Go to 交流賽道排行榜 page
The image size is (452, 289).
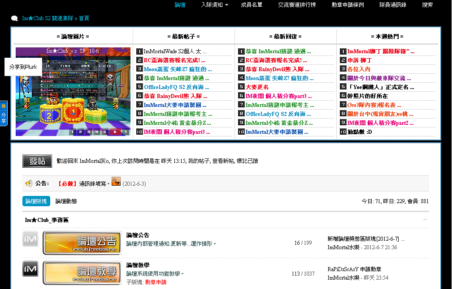pos(297,5)
